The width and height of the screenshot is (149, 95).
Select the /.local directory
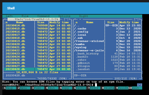point(107,35)
